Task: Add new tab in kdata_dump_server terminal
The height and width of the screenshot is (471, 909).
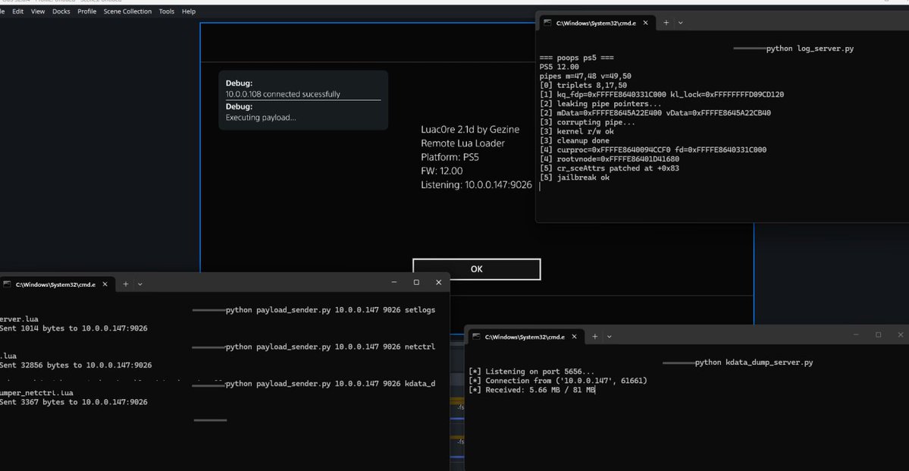Action: pos(595,337)
